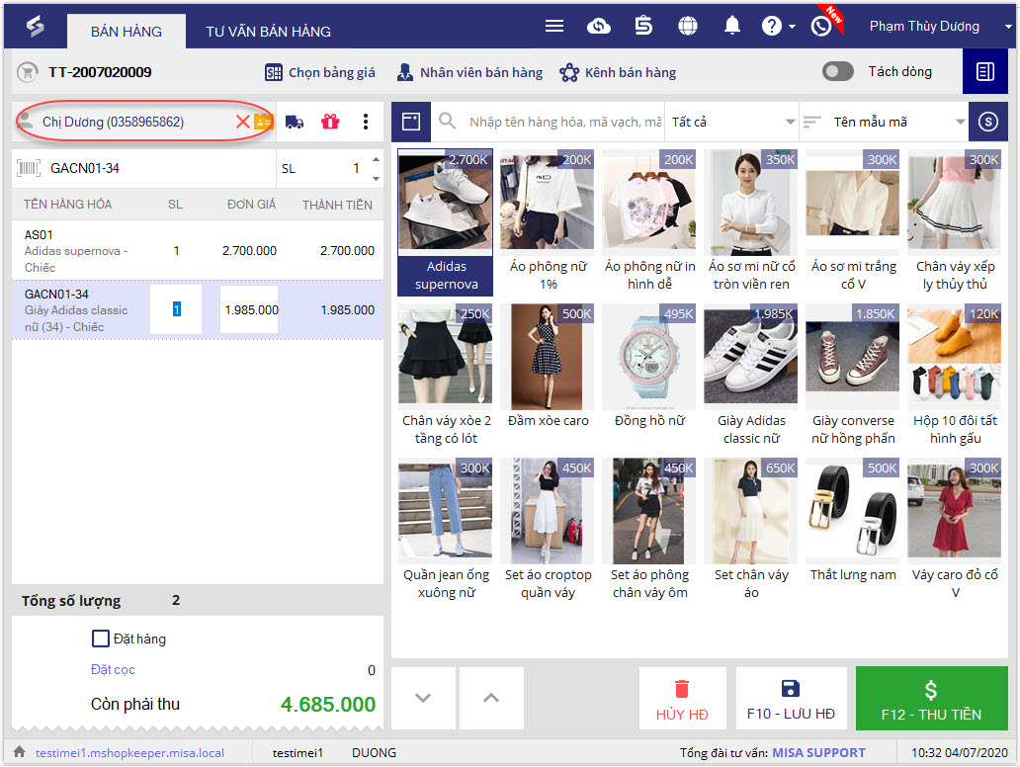Check the Đặt hàng checkbox

(x=100, y=639)
